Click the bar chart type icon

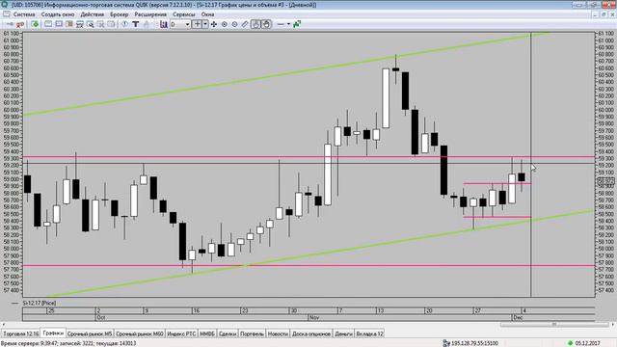point(164,24)
